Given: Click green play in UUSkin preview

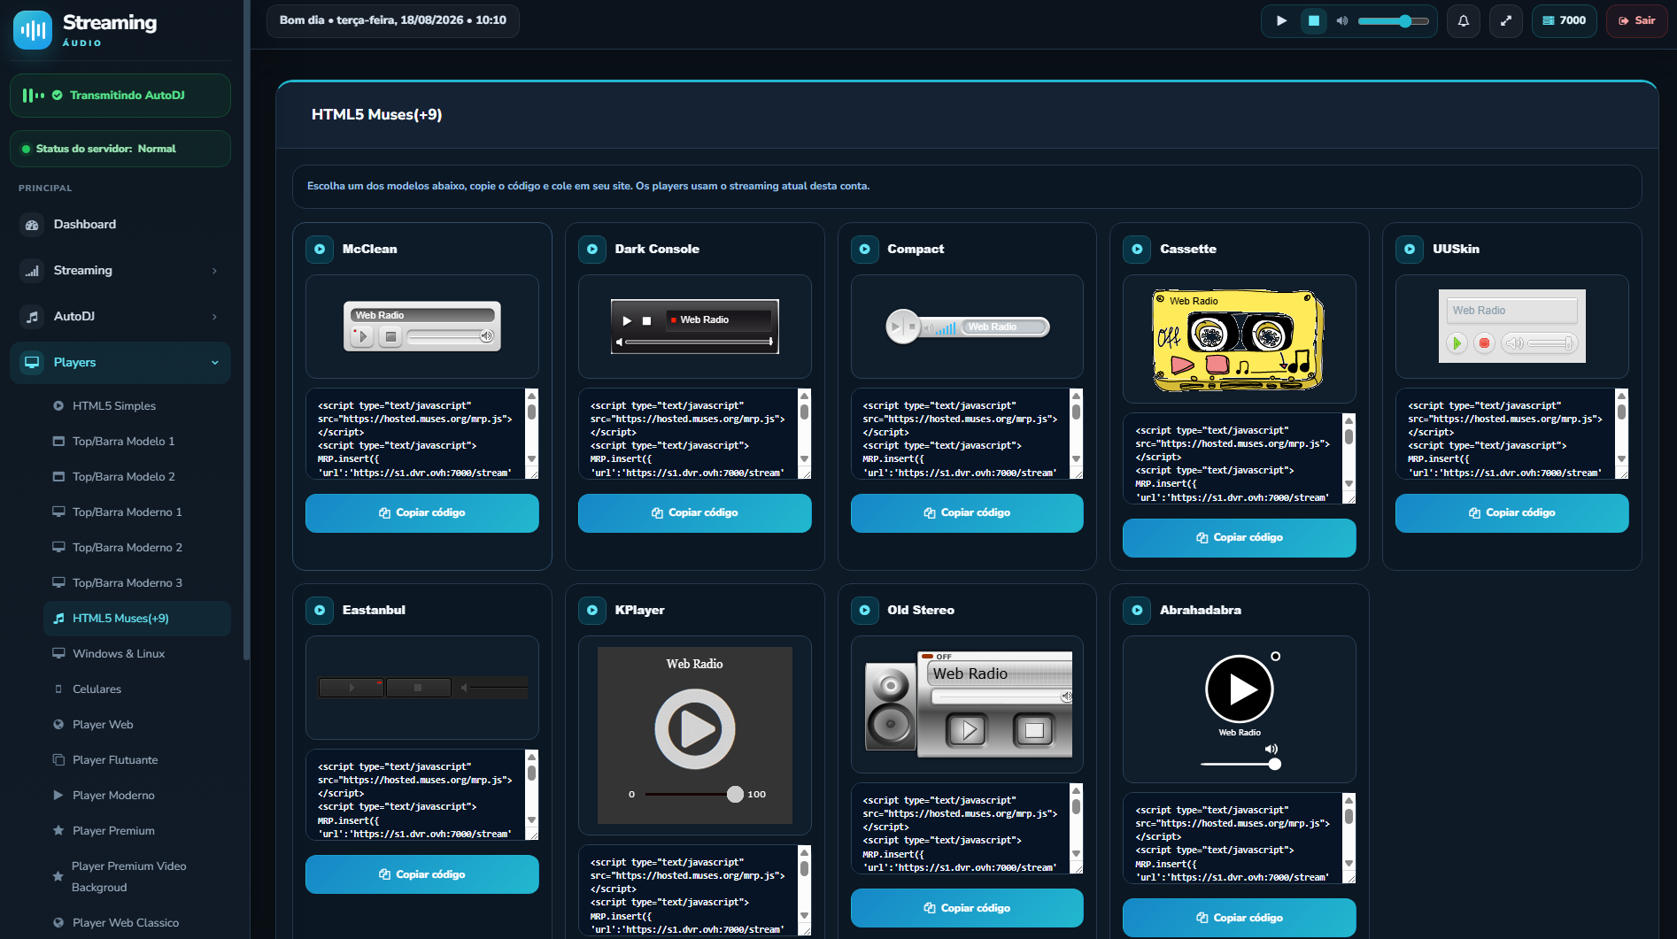Looking at the screenshot, I should pos(1457,343).
